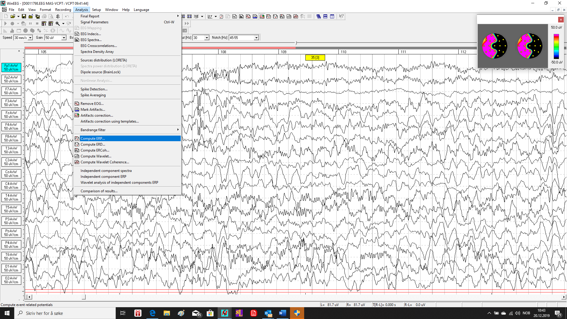
Task: Close the brain map panel
Action: point(561,19)
